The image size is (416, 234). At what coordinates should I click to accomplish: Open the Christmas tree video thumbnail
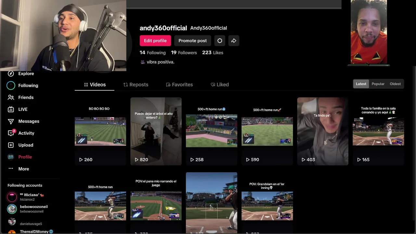click(156, 131)
